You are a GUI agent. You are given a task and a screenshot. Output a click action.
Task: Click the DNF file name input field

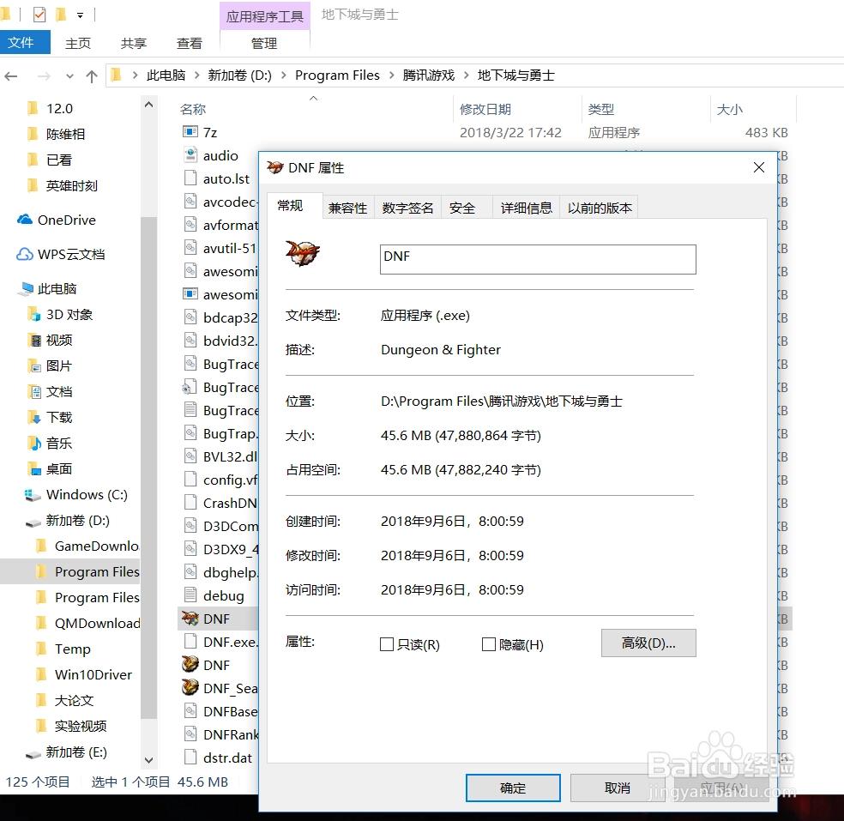(538, 259)
